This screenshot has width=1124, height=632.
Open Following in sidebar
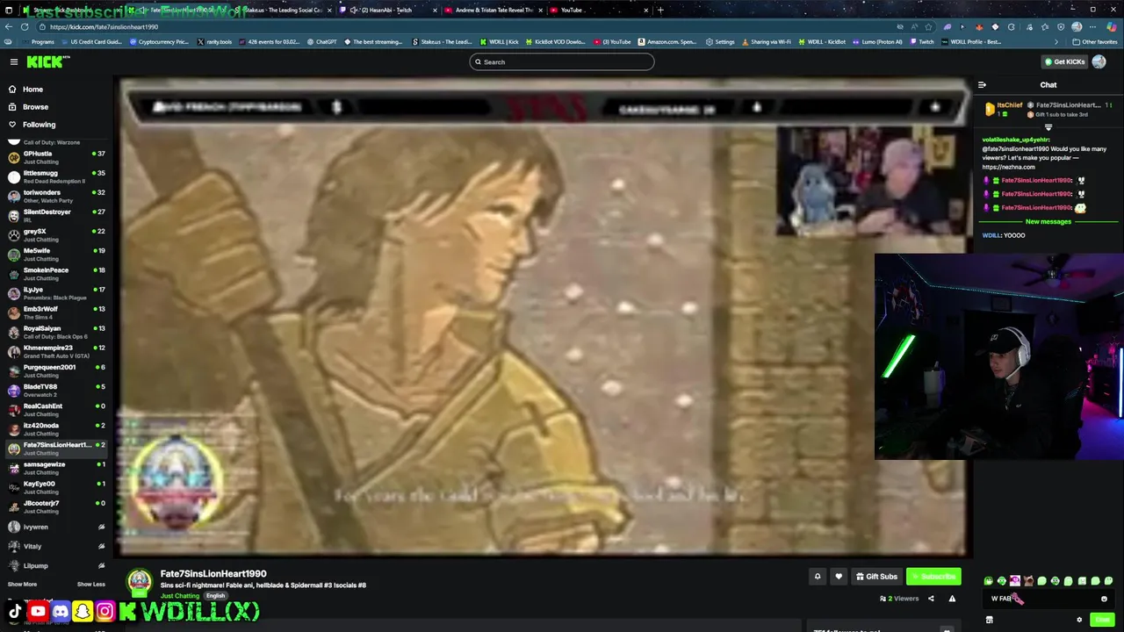pos(39,125)
